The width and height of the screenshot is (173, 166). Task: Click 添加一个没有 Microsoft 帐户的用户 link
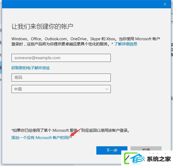pos(42,137)
